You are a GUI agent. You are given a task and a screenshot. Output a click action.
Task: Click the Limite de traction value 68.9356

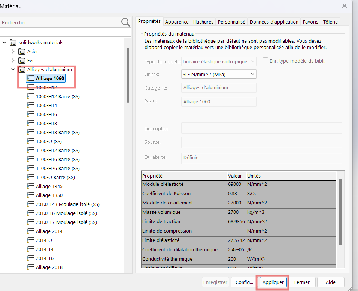pyautogui.click(x=237, y=222)
